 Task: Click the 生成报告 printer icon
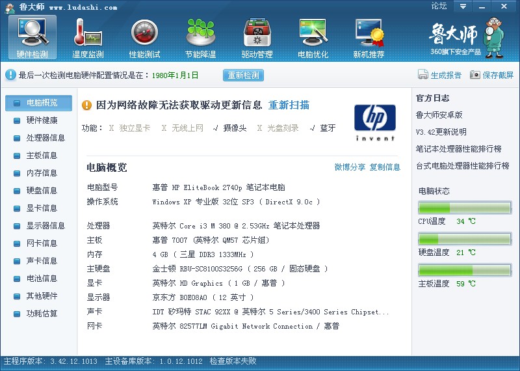(x=423, y=74)
